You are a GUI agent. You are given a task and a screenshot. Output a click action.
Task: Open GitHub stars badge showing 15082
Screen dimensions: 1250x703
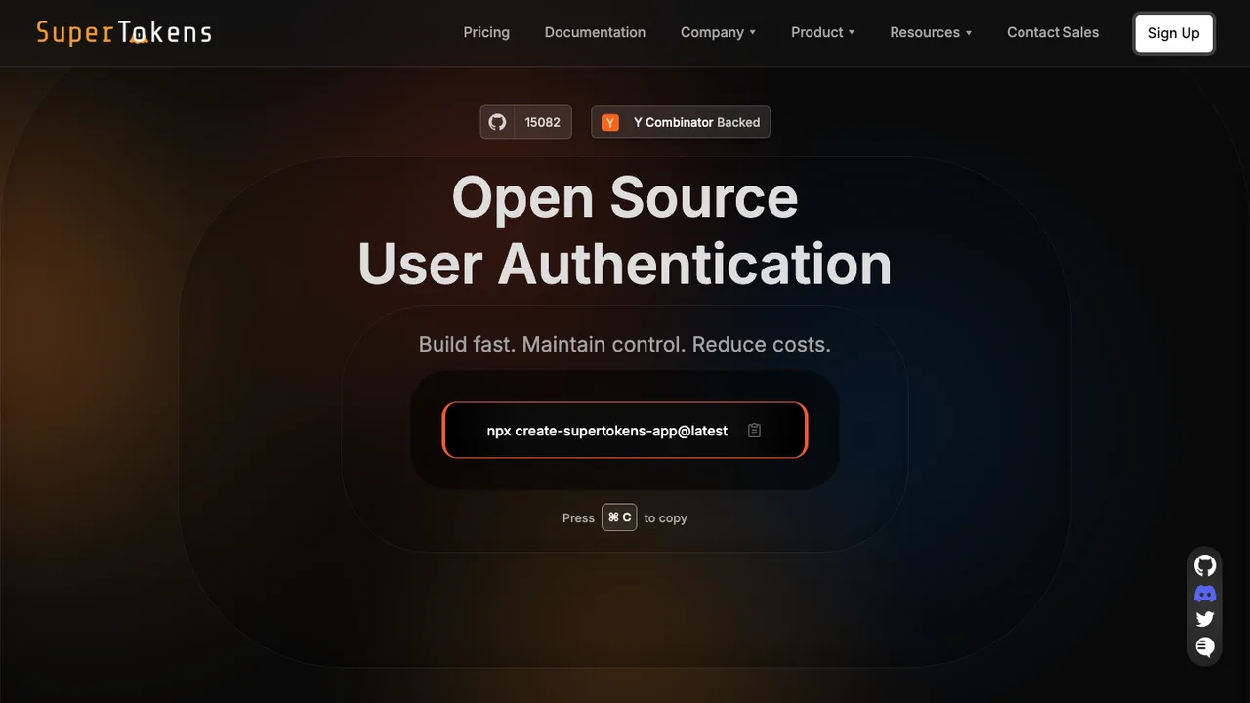525,122
